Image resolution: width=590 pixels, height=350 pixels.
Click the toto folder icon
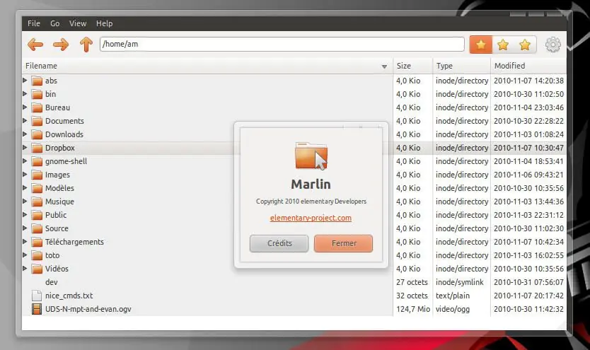(37, 256)
